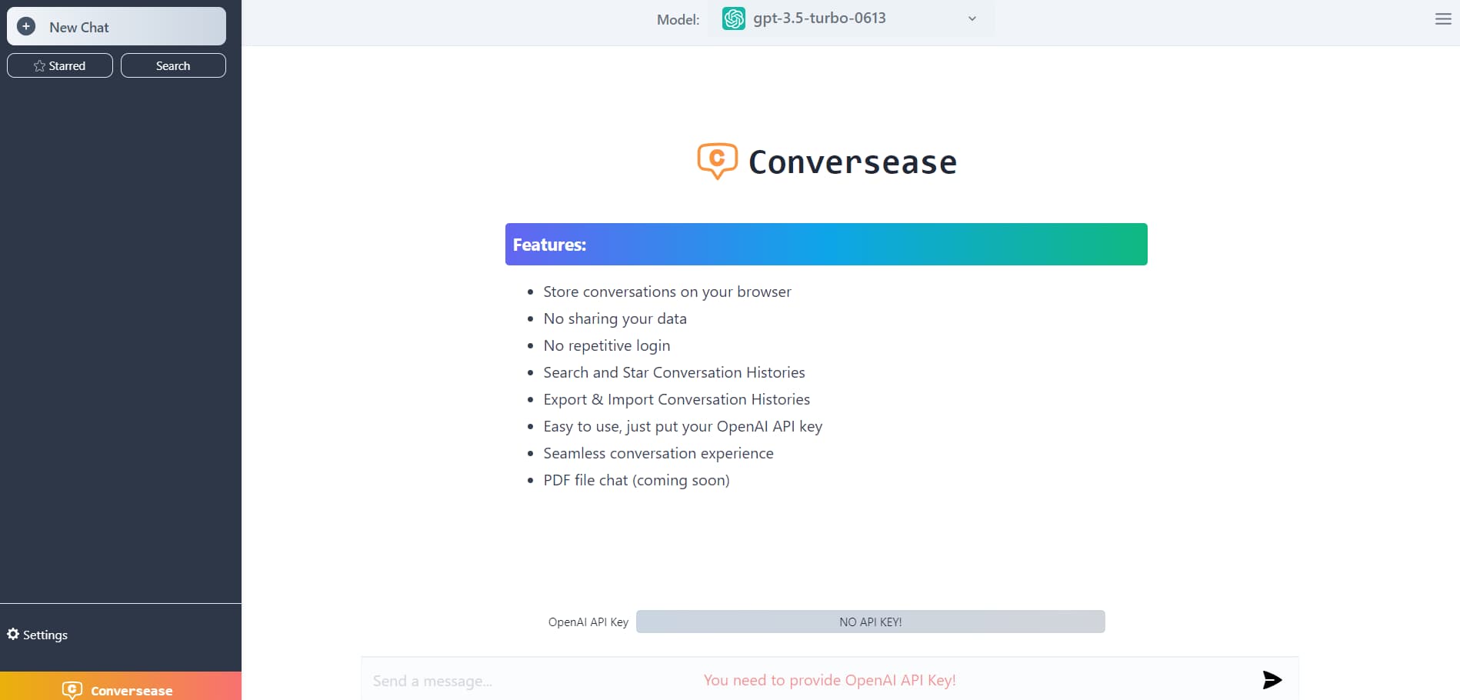
Task: Click the Conversease logo icon in sidebar footer
Action: [72, 690]
